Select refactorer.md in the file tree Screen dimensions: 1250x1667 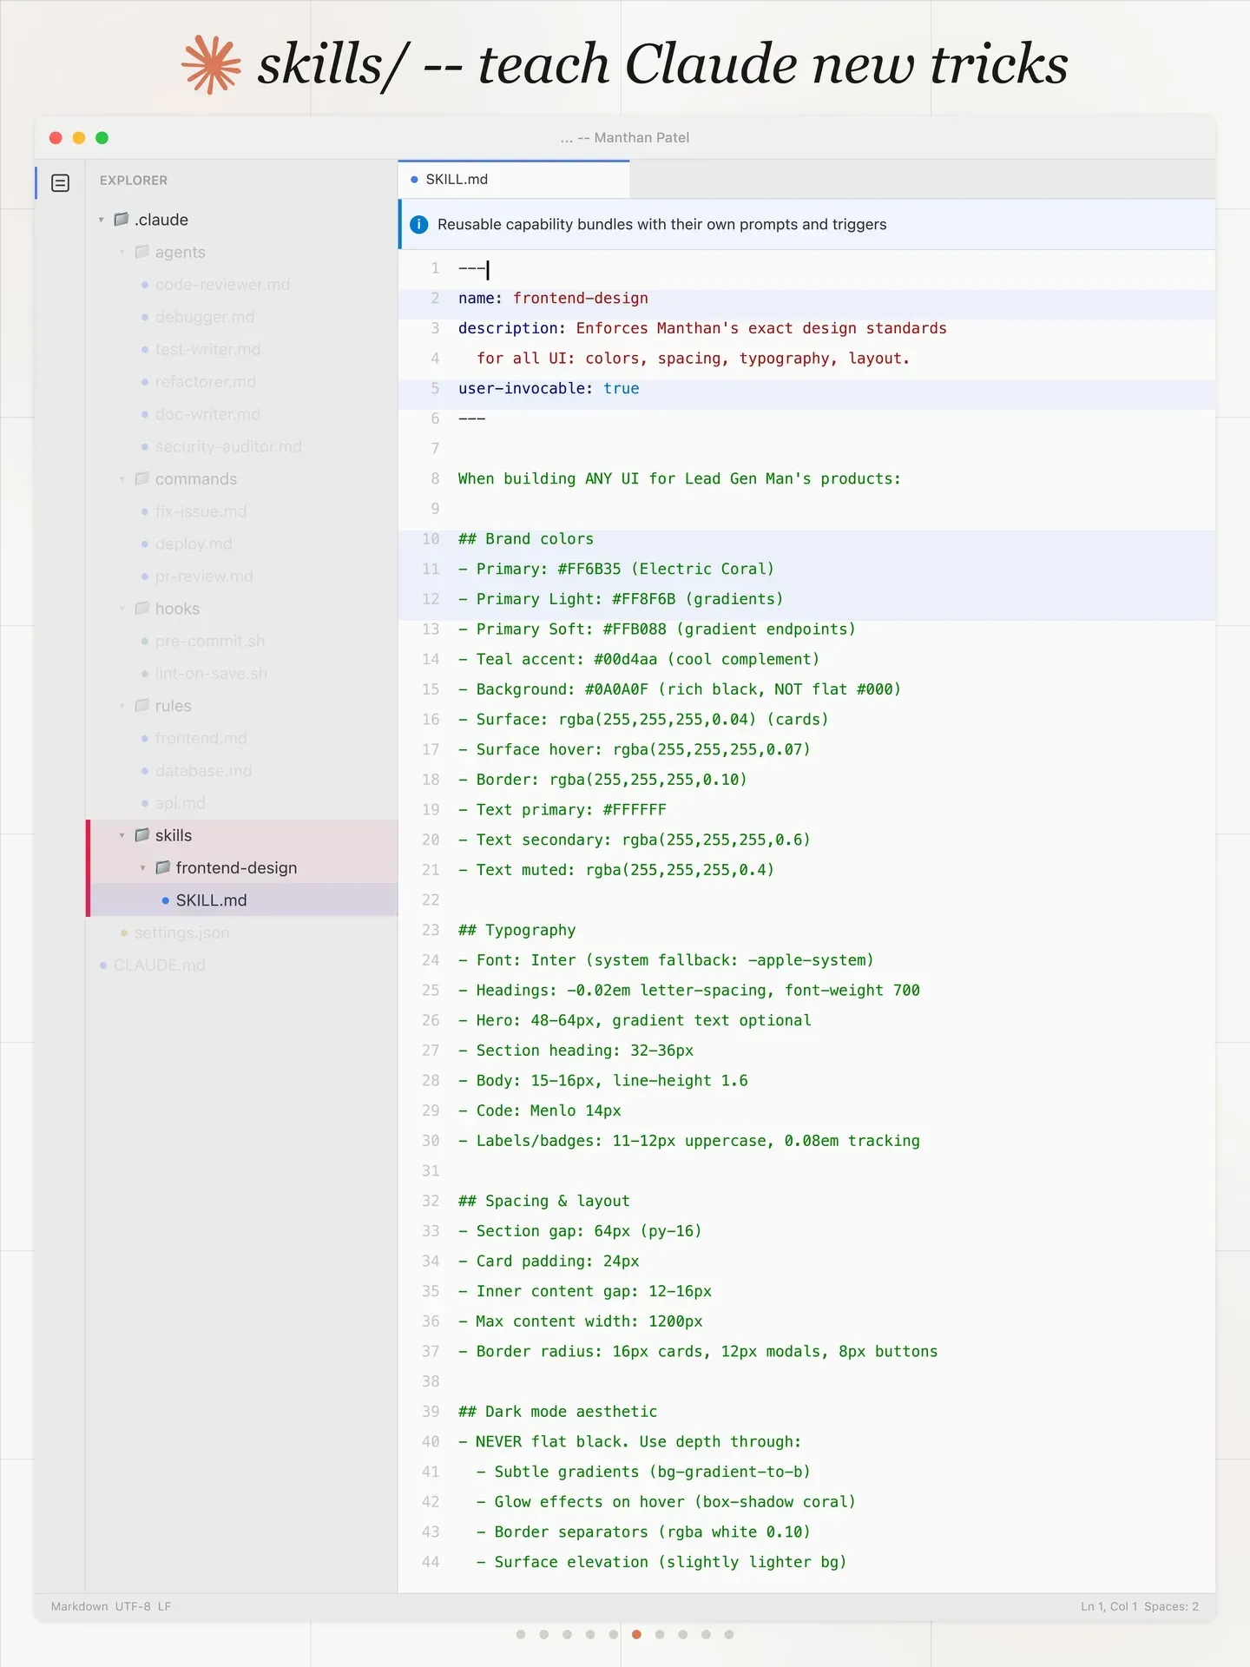pos(206,382)
